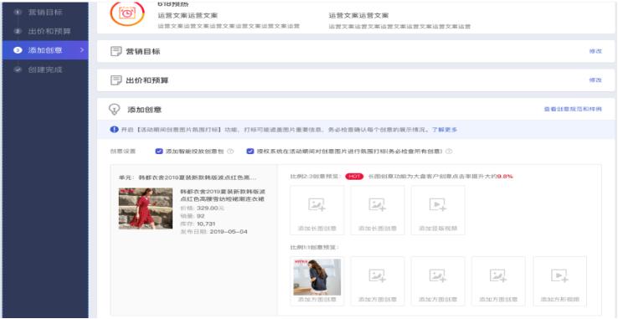The width and height of the screenshot is (618, 319).
Task: Click the 营销目标 section document icon
Action: 116,51
